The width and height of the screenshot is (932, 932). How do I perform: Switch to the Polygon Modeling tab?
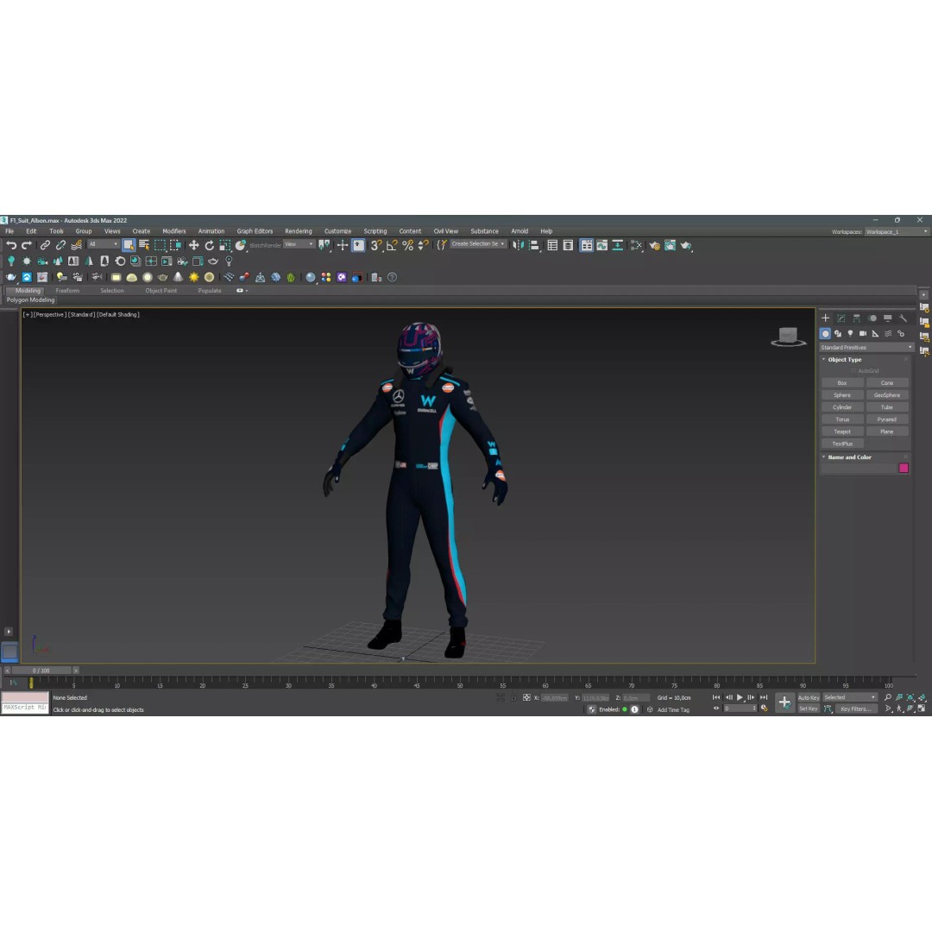point(31,299)
